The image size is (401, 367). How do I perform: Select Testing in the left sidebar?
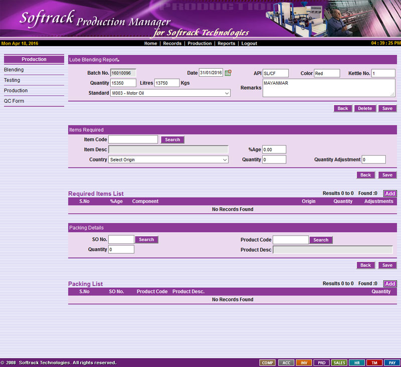pos(12,80)
